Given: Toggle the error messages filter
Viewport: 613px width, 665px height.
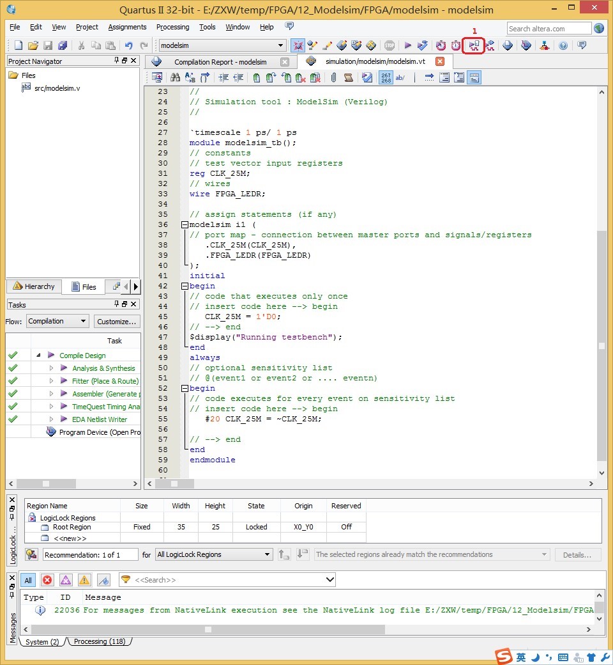Looking at the screenshot, I should pos(47,580).
